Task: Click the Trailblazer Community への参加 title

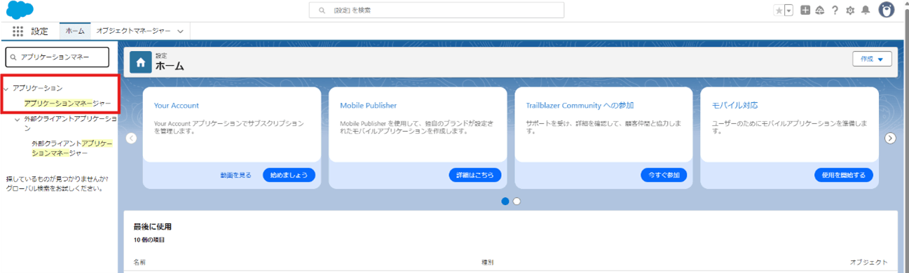Action: (x=580, y=106)
